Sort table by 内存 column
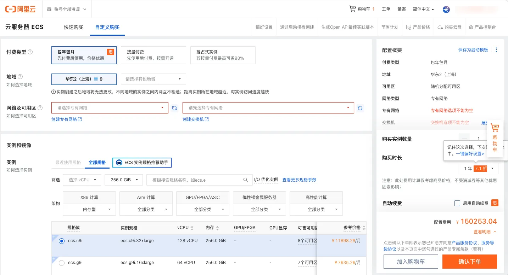 [217, 228]
